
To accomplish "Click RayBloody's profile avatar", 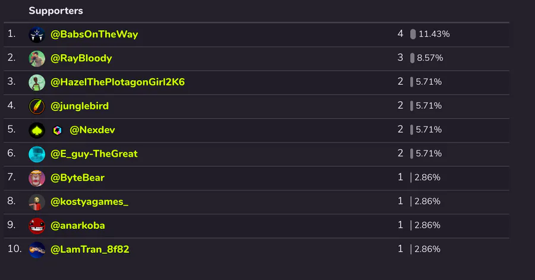I will 37,58.
